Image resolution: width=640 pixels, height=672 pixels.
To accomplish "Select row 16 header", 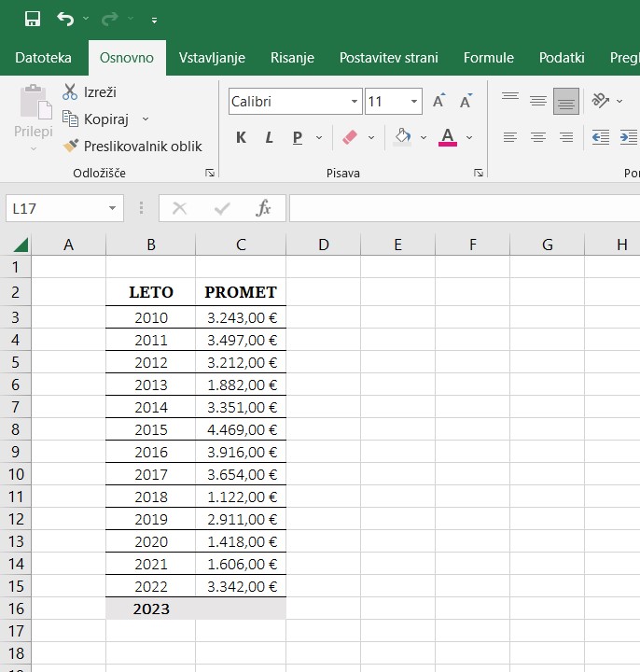I will pos(16,609).
